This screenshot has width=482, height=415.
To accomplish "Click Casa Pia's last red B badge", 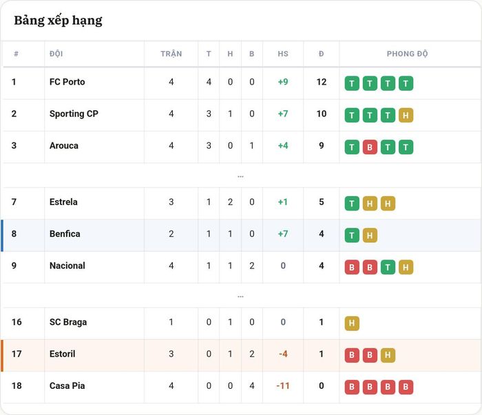I will click(406, 387).
